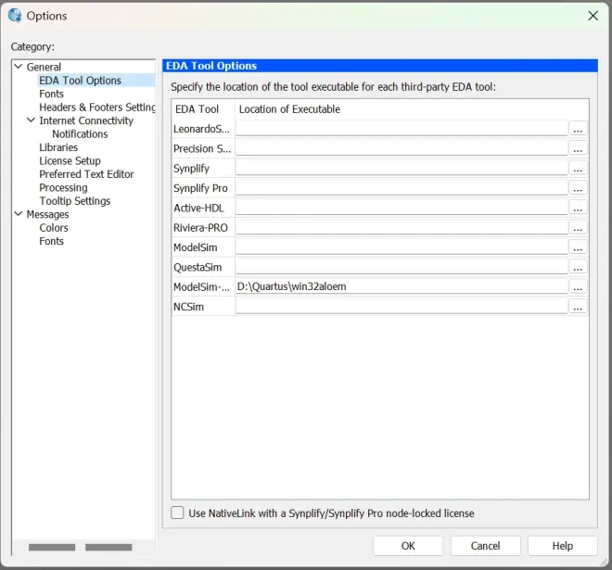Browse for the Active-HDL executable location
The height and width of the screenshot is (570, 612).
(578, 208)
